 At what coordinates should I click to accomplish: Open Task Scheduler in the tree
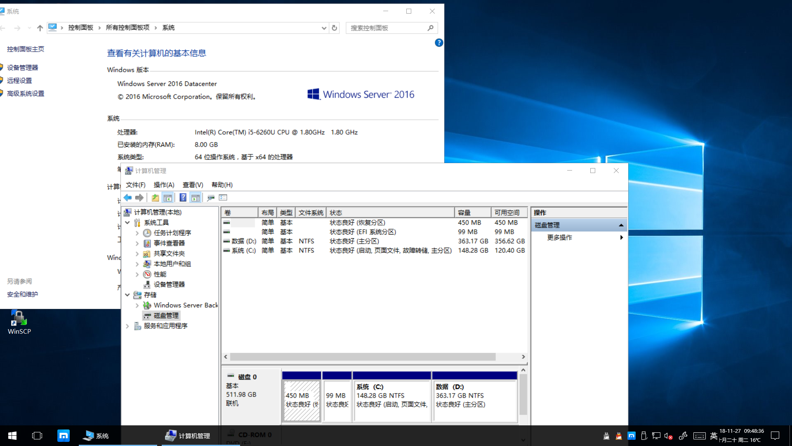[x=172, y=233]
